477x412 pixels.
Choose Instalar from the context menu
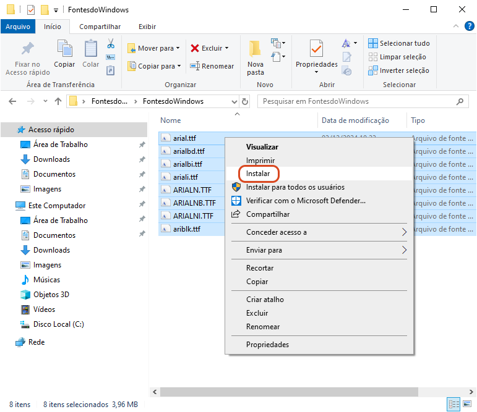[x=258, y=174]
